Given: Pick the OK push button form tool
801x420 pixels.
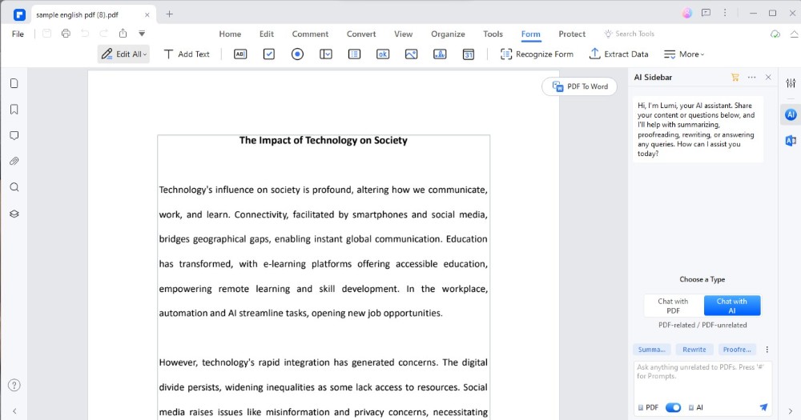Looking at the screenshot, I should point(383,54).
